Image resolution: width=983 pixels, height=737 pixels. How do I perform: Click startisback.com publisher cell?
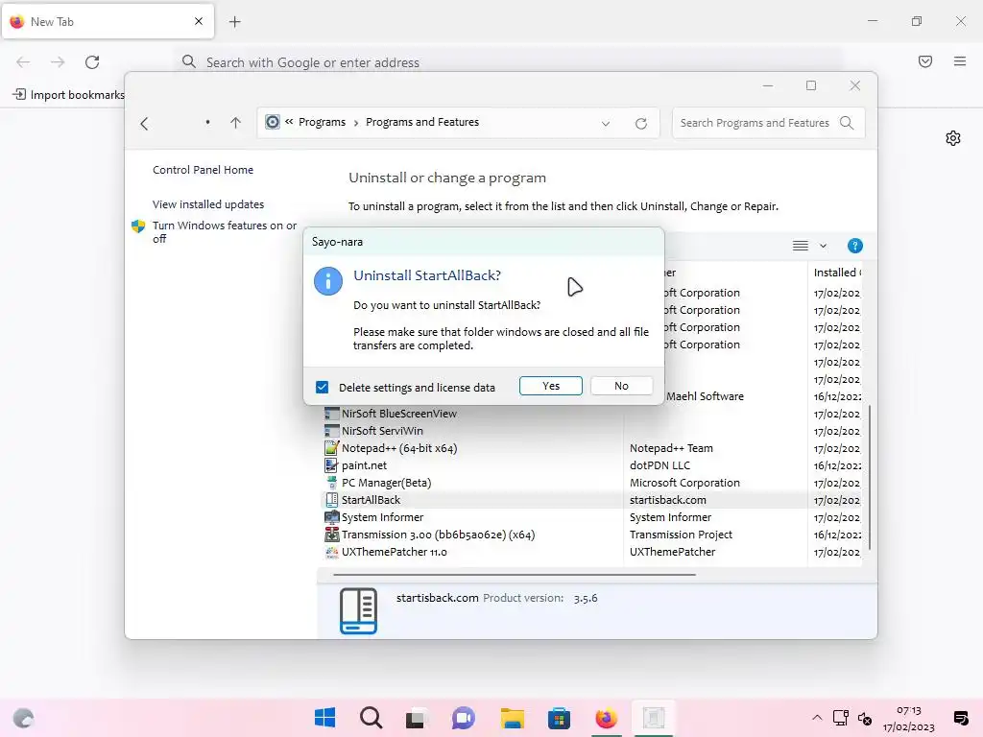pyautogui.click(x=668, y=500)
